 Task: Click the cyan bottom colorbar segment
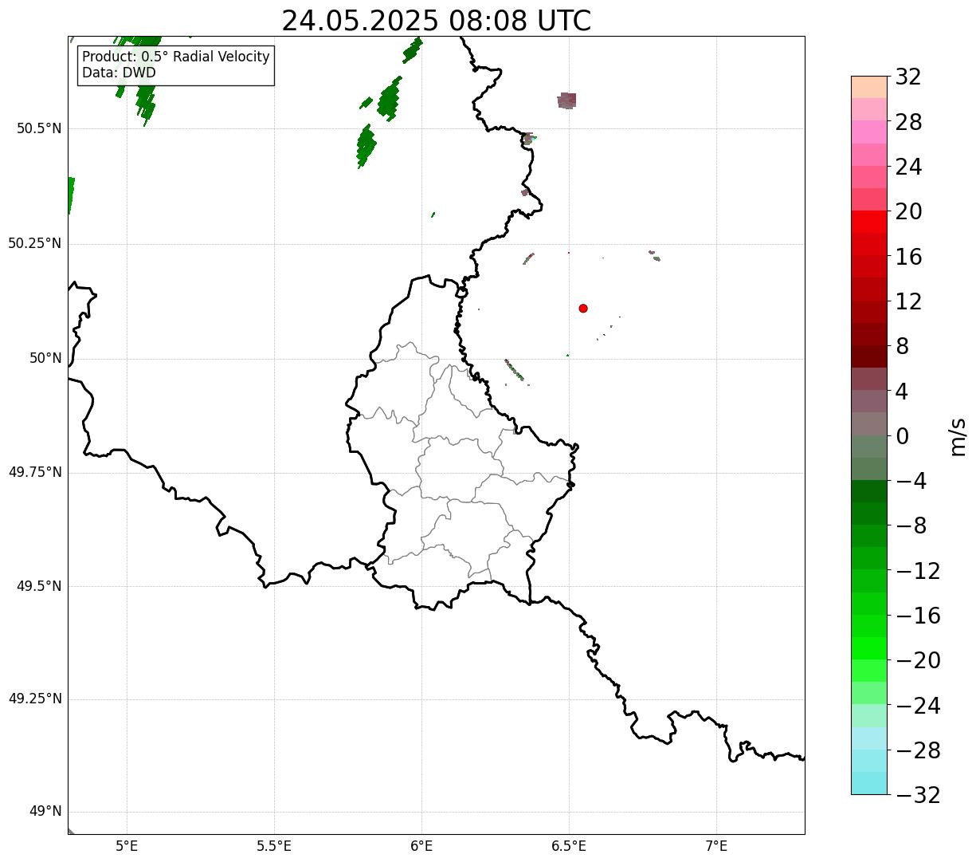coord(869,783)
